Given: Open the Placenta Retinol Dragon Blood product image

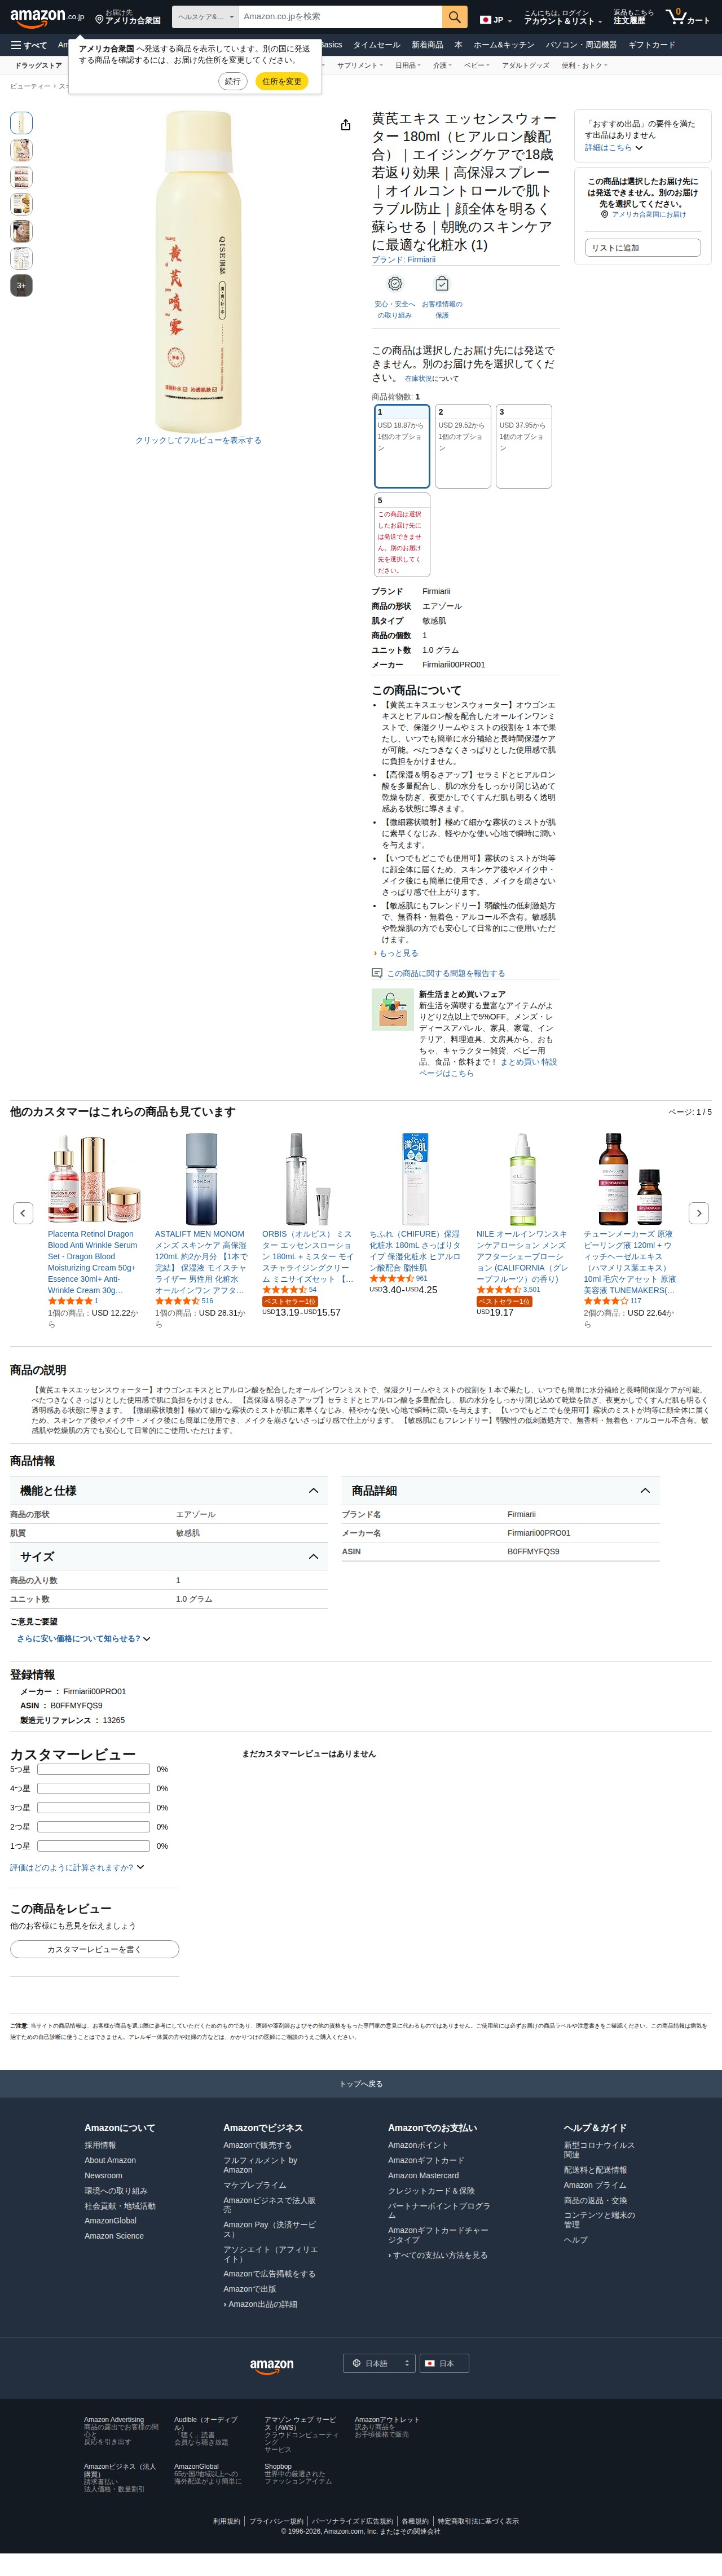Looking at the screenshot, I should (94, 1179).
